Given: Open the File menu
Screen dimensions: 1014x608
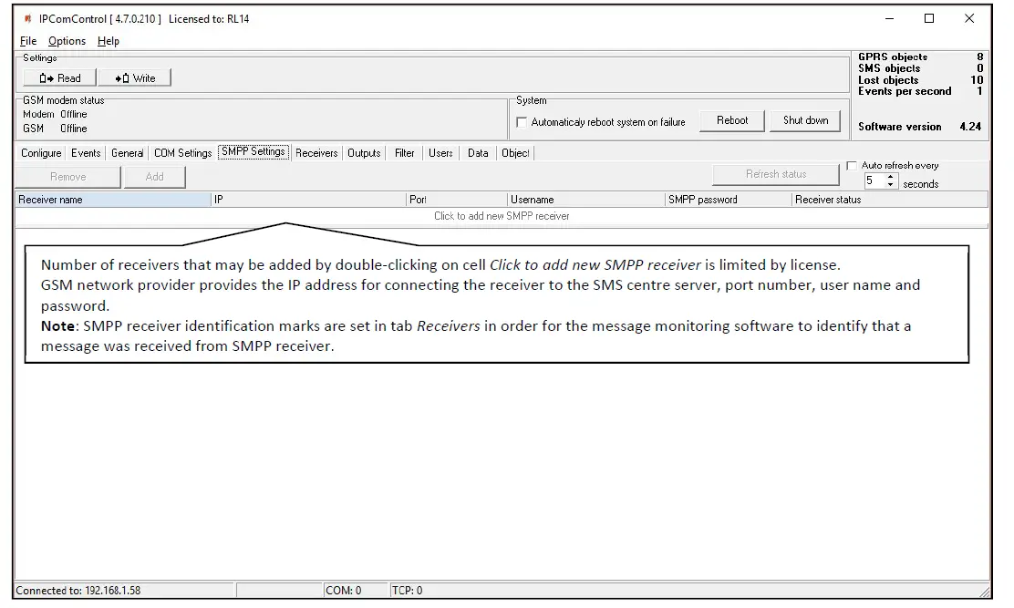Looking at the screenshot, I should click(x=27, y=40).
